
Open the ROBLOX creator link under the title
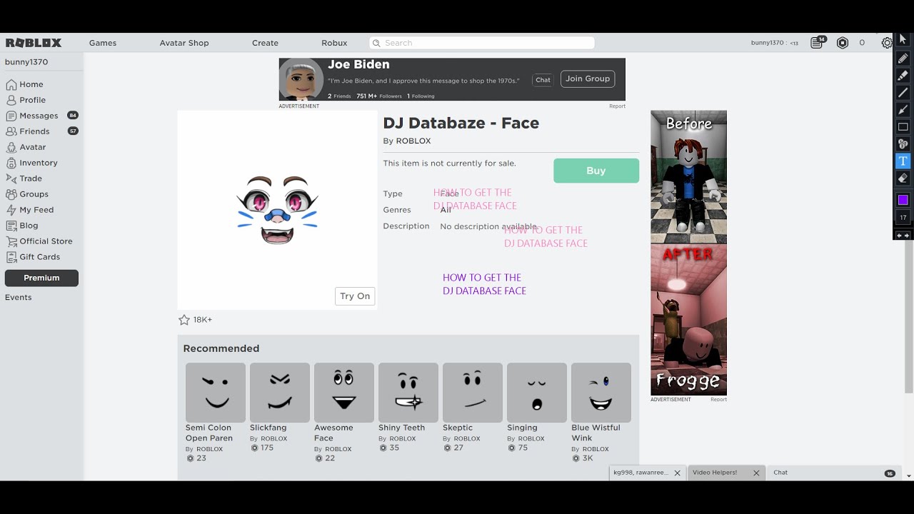point(413,141)
